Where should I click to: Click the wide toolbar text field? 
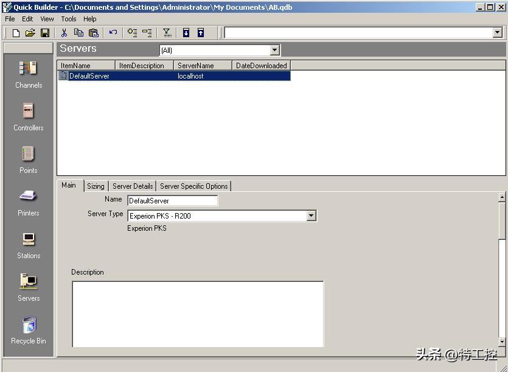point(359,32)
